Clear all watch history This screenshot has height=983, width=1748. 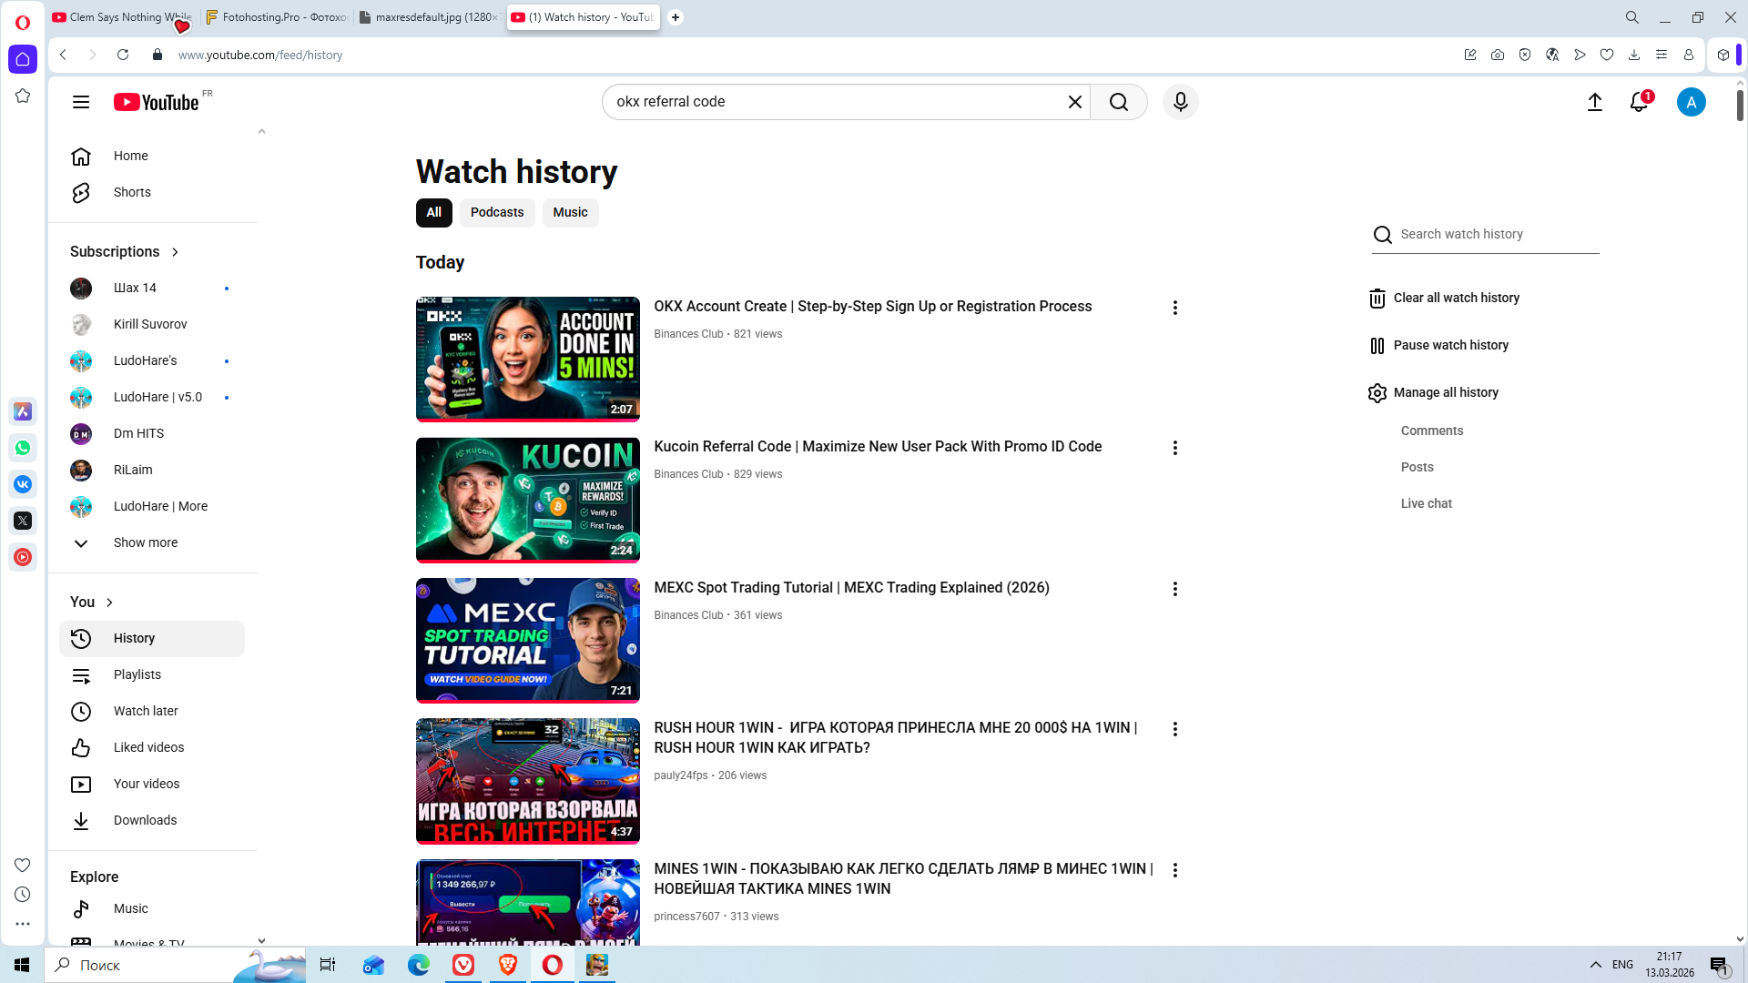coord(1455,298)
